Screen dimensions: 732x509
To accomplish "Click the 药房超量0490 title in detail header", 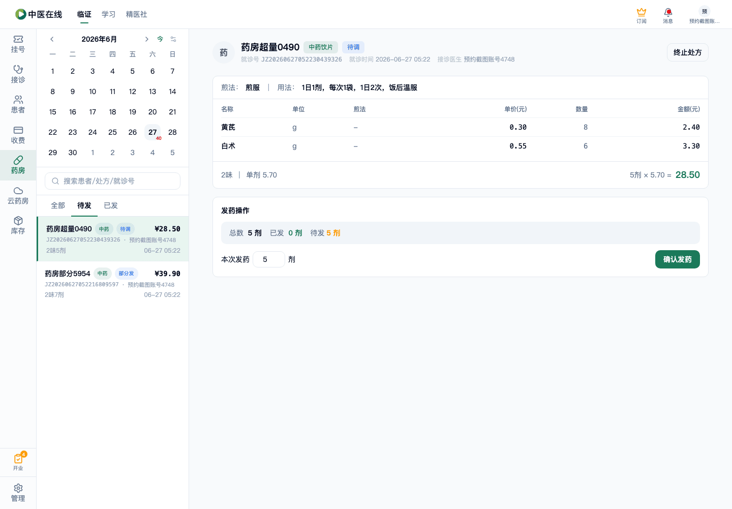I will [270, 47].
